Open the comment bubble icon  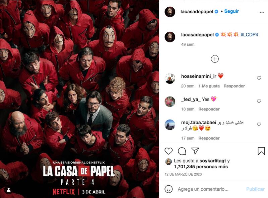pyautogui.click(x=182, y=151)
